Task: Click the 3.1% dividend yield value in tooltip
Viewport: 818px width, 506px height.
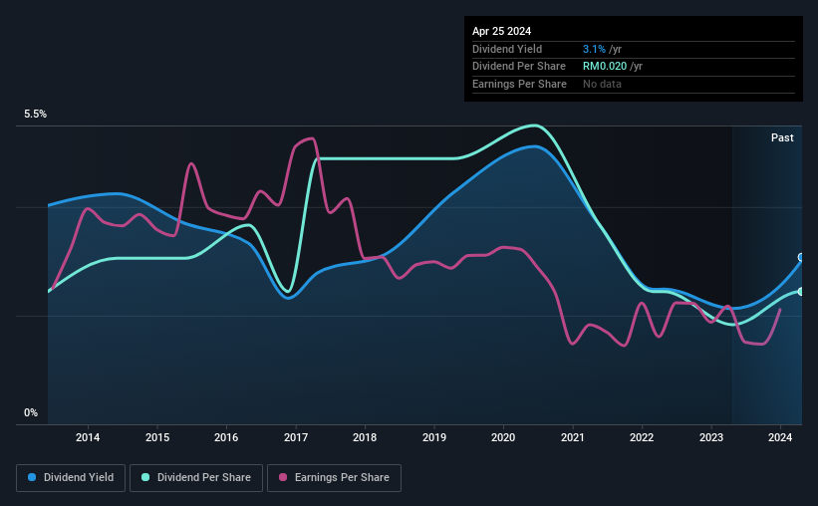Action: (x=594, y=49)
